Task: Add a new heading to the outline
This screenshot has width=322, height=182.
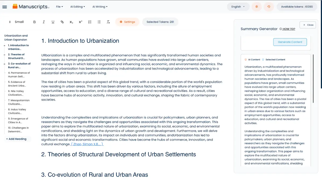Action: click(16, 139)
